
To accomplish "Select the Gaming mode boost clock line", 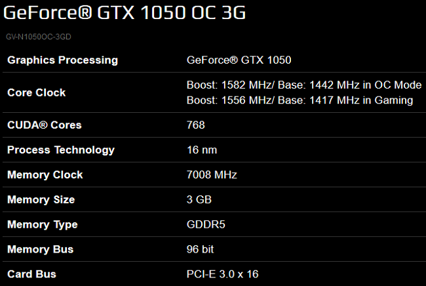I will click(x=300, y=100).
